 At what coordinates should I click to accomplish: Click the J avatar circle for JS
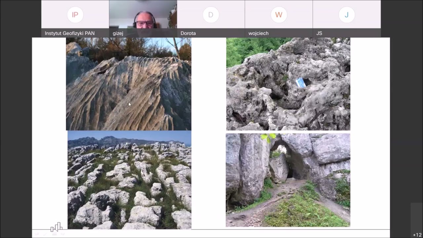tap(347, 15)
